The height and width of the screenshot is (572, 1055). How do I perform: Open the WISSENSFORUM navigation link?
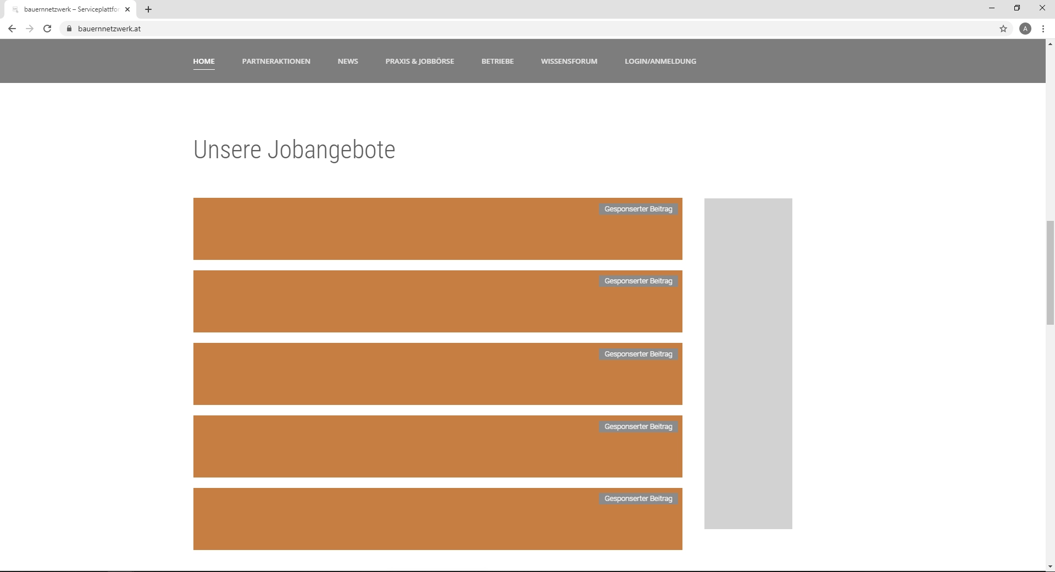(569, 61)
